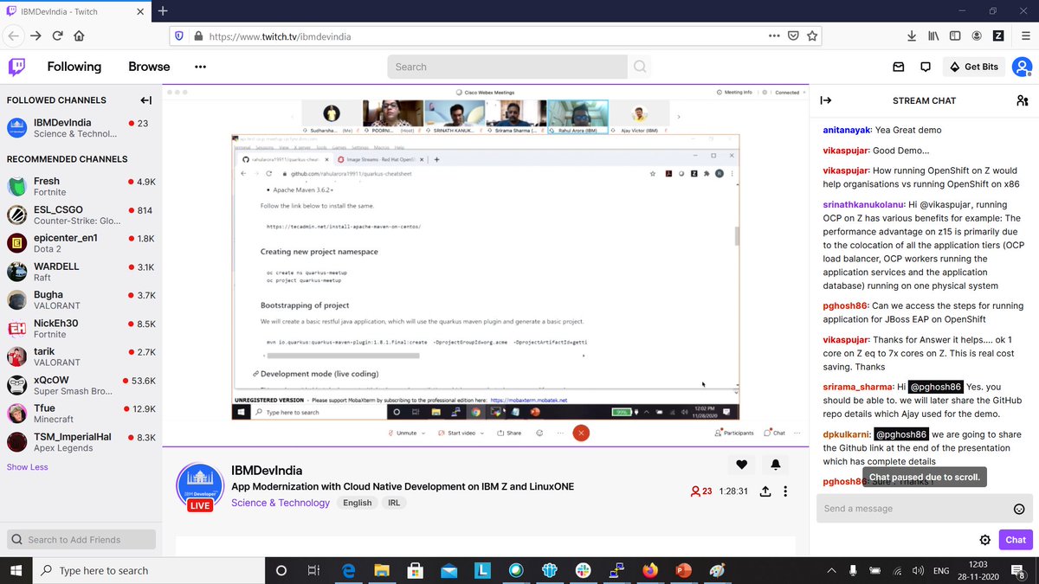Click username srirama_sharma in chat

857,387
